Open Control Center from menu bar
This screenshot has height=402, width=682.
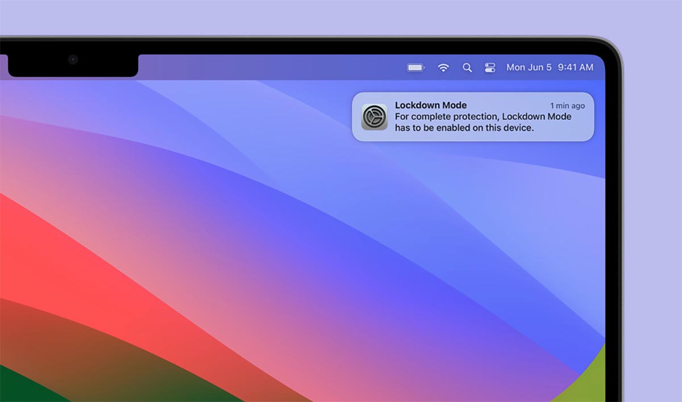pyautogui.click(x=490, y=68)
